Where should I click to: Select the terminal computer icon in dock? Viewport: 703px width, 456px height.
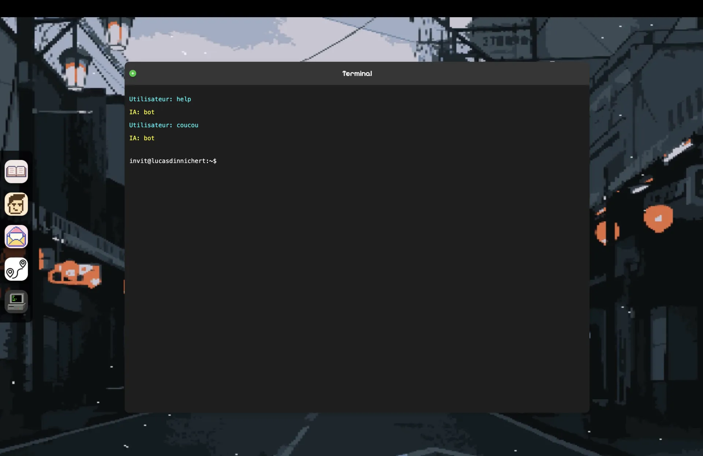pyautogui.click(x=16, y=302)
